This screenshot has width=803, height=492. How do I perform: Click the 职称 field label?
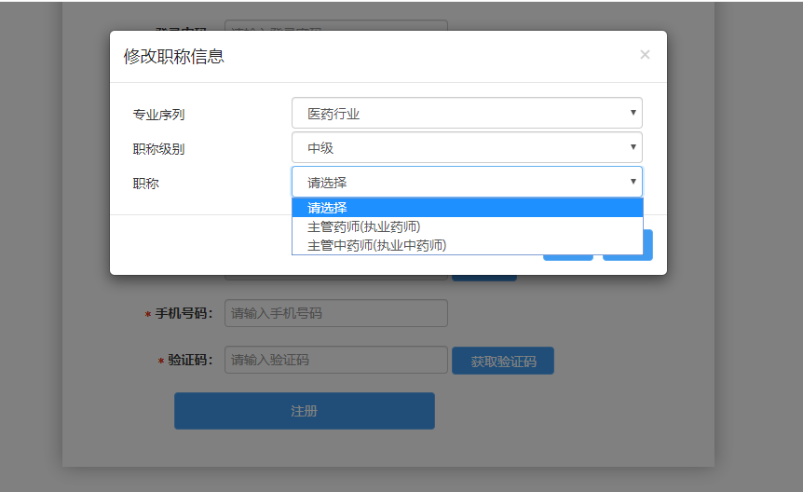click(x=146, y=184)
